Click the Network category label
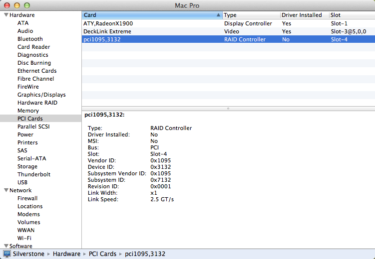The image size is (375, 259). [x=20, y=190]
